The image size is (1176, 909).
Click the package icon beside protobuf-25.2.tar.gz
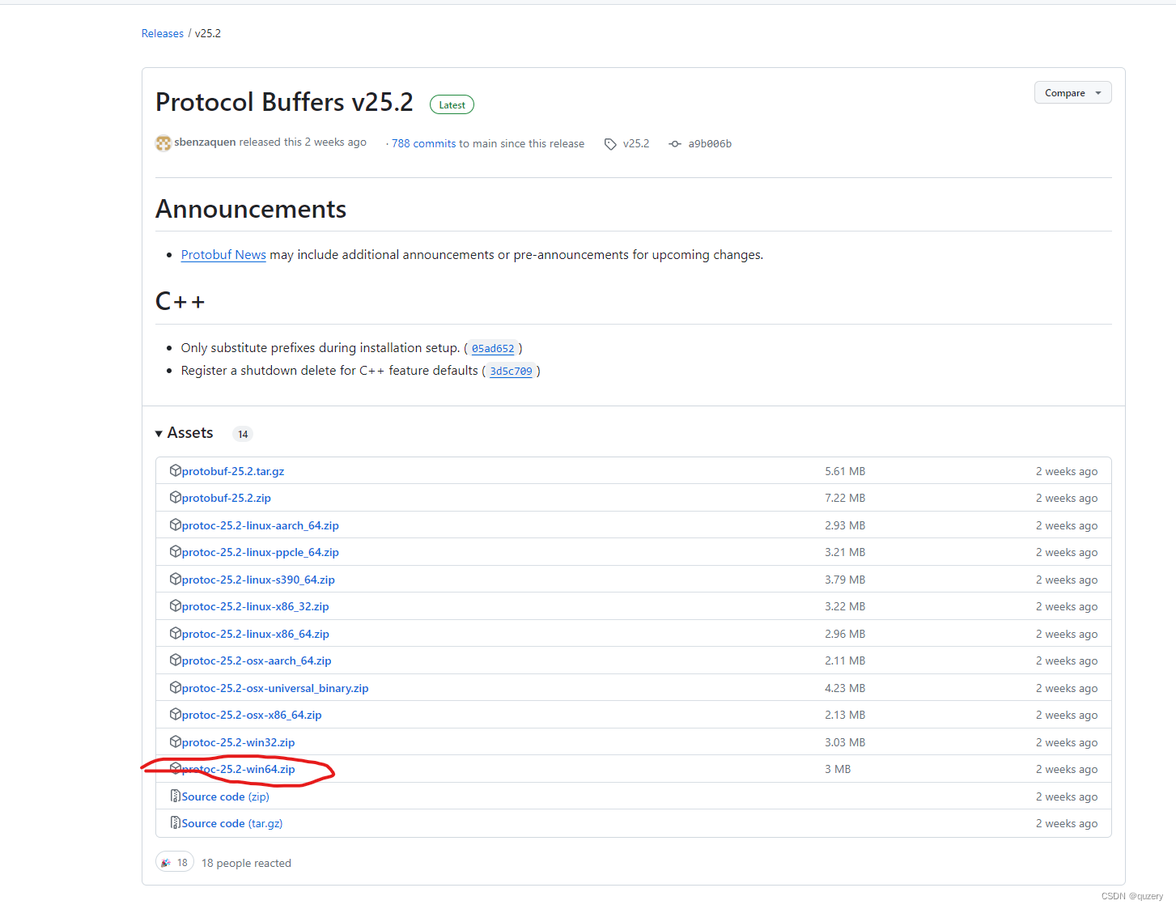coord(176,470)
